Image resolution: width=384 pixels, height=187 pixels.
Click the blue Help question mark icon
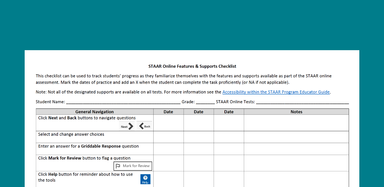click(x=145, y=179)
